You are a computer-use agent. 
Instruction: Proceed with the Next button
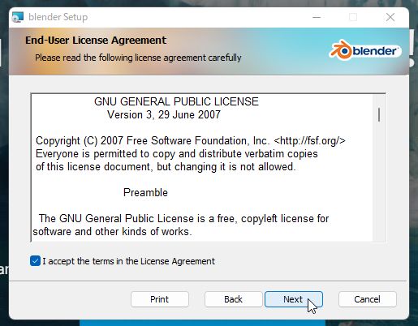(x=294, y=299)
